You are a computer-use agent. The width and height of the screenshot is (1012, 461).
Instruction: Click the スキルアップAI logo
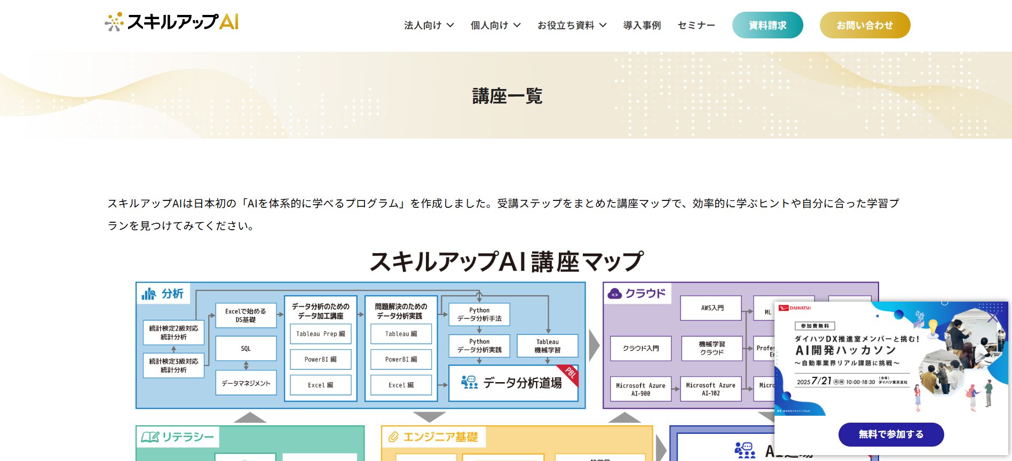[171, 22]
